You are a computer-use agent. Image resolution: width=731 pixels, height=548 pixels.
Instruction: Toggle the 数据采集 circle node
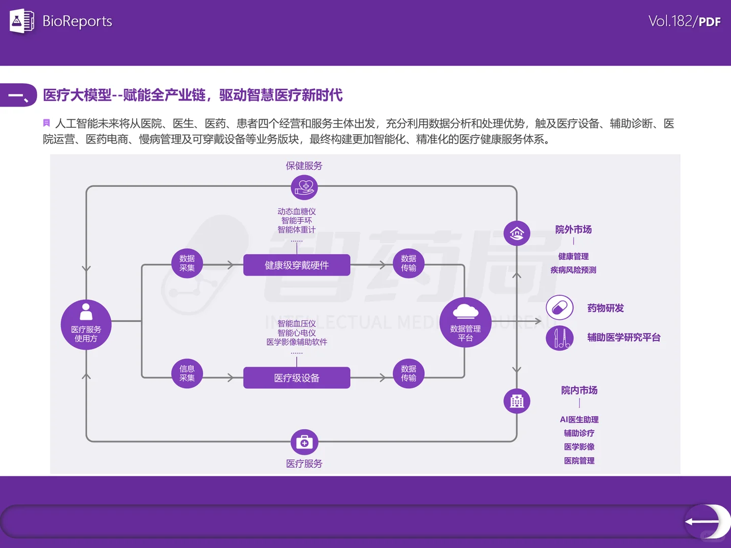point(186,263)
